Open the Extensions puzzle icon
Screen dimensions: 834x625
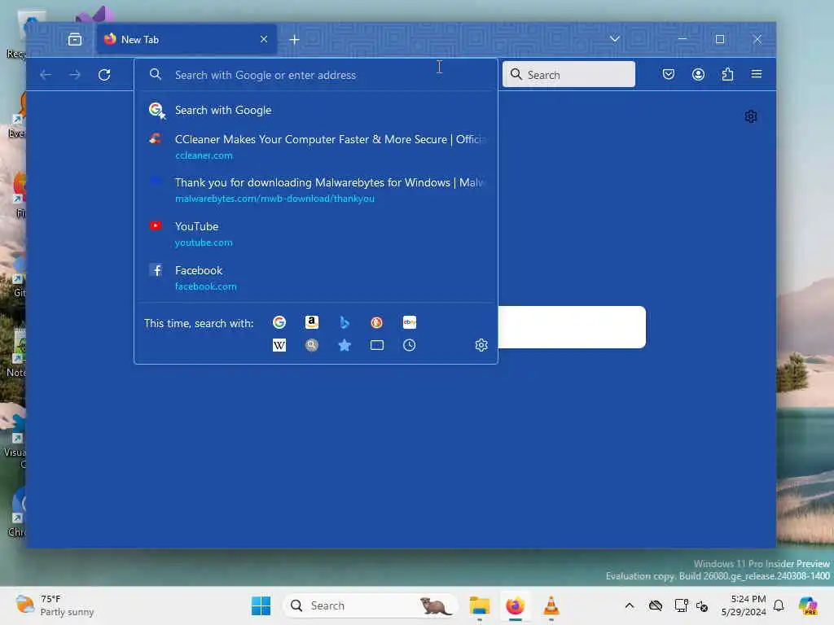pos(727,74)
